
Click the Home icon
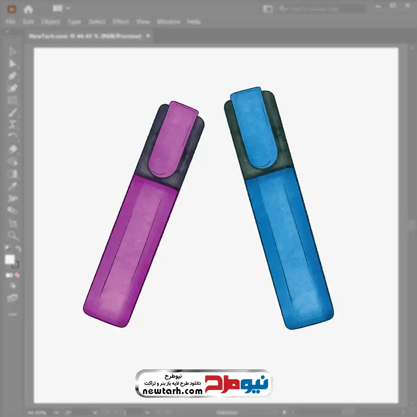click(x=28, y=9)
